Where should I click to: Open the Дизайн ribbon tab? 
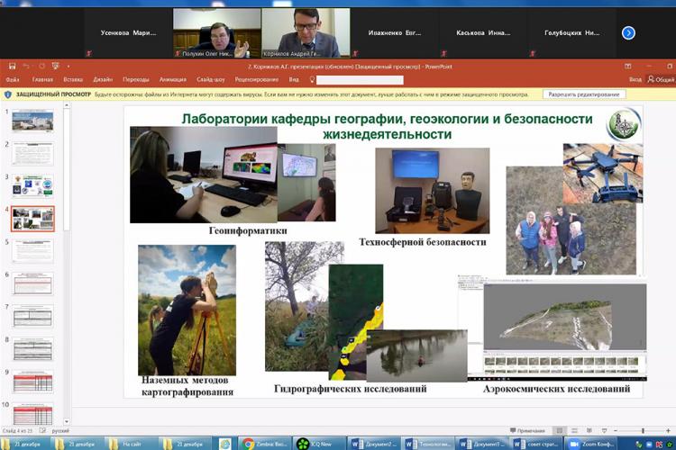(x=103, y=80)
